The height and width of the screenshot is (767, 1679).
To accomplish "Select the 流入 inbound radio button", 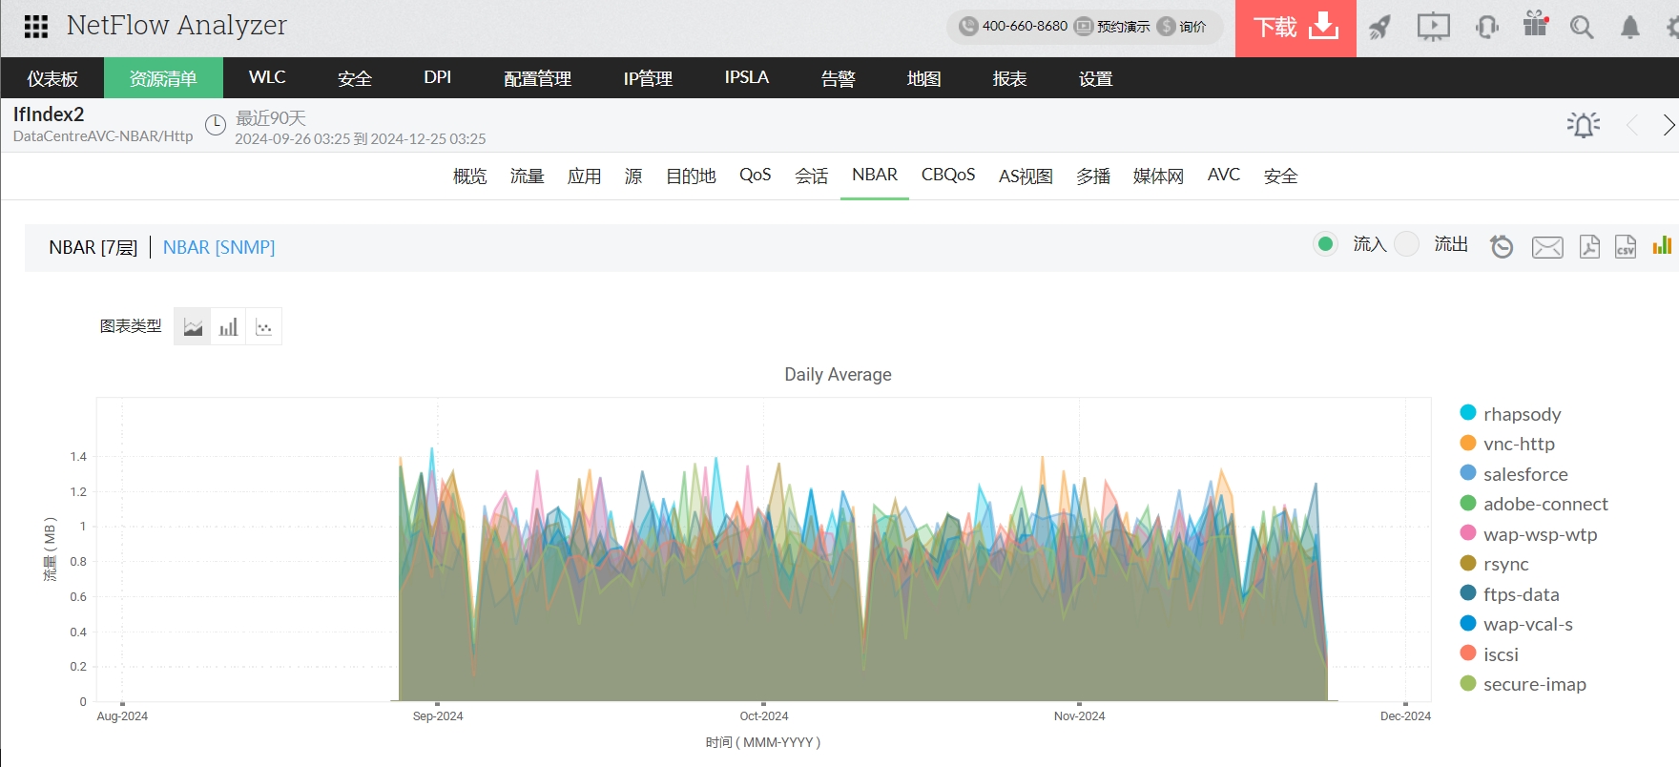I will 1325,244.
